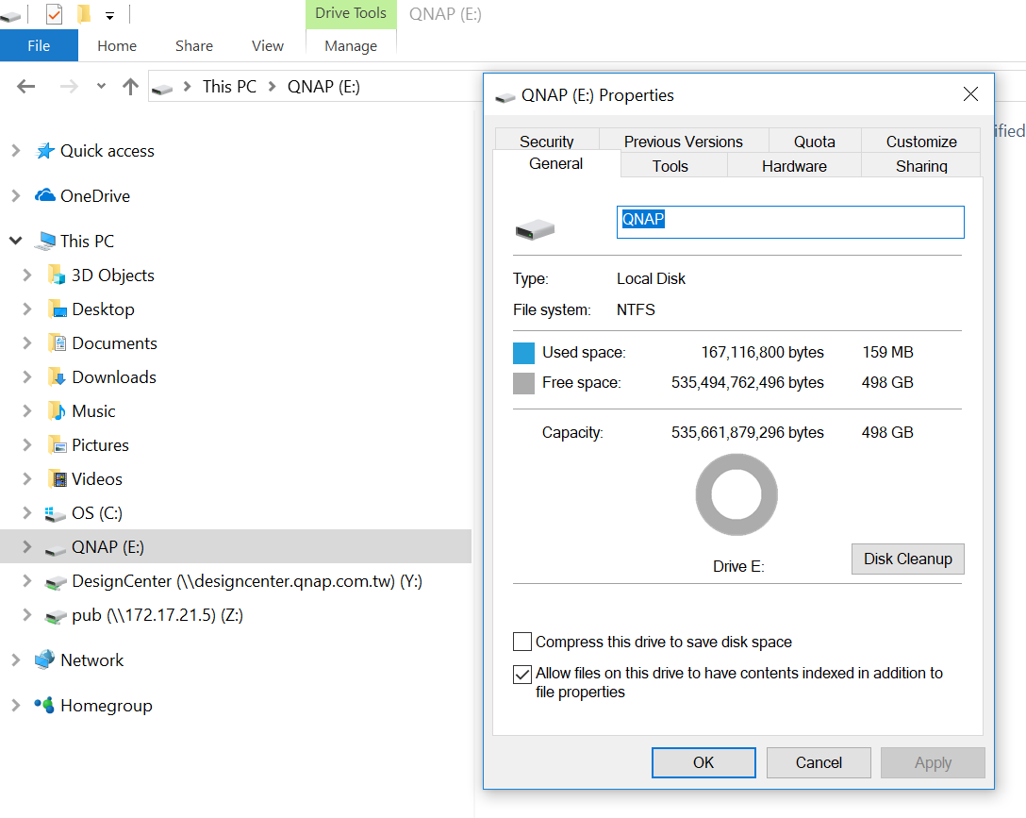Select the 3D Objects folder icon
Viewport: 1026px width, 818px height.
(57, 275)
